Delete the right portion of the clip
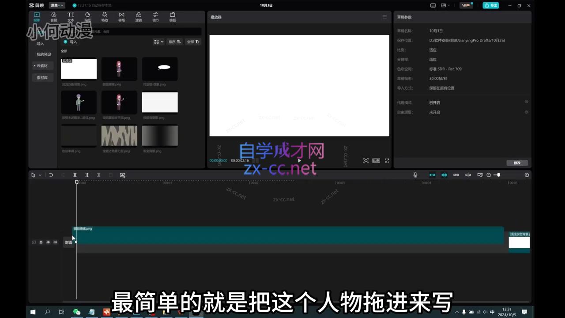The image size is (565, 318). click(x=99, y=175)
